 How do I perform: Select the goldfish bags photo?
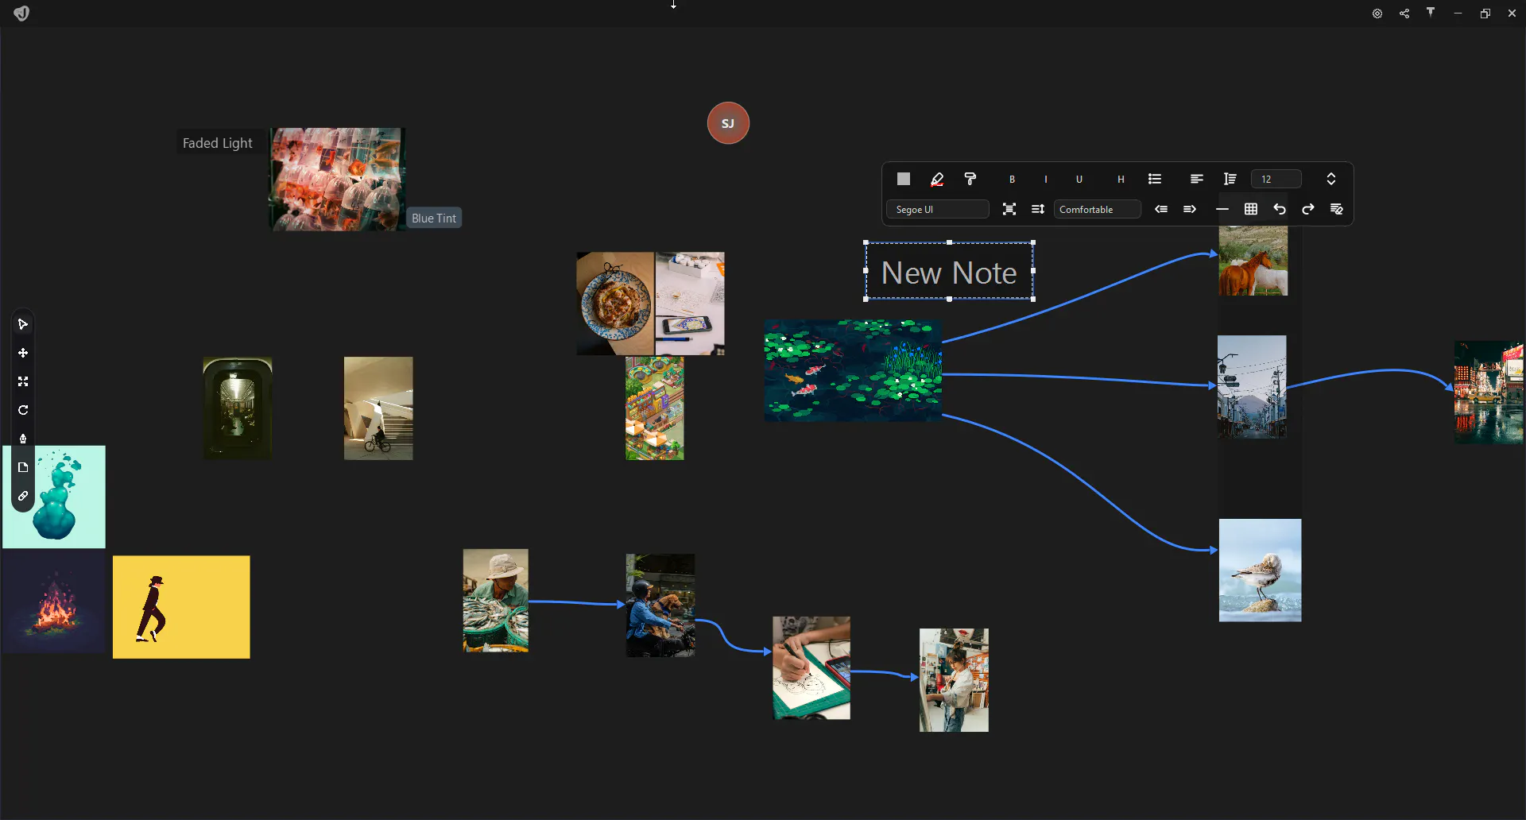(x=338, y=180)
